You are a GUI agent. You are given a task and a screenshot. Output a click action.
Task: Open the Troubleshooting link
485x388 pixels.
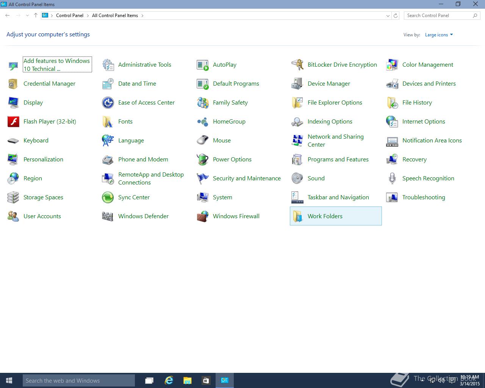click(x=424, y=197)
